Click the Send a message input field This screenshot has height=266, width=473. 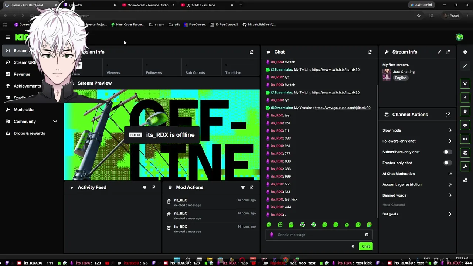click(319, 235)
